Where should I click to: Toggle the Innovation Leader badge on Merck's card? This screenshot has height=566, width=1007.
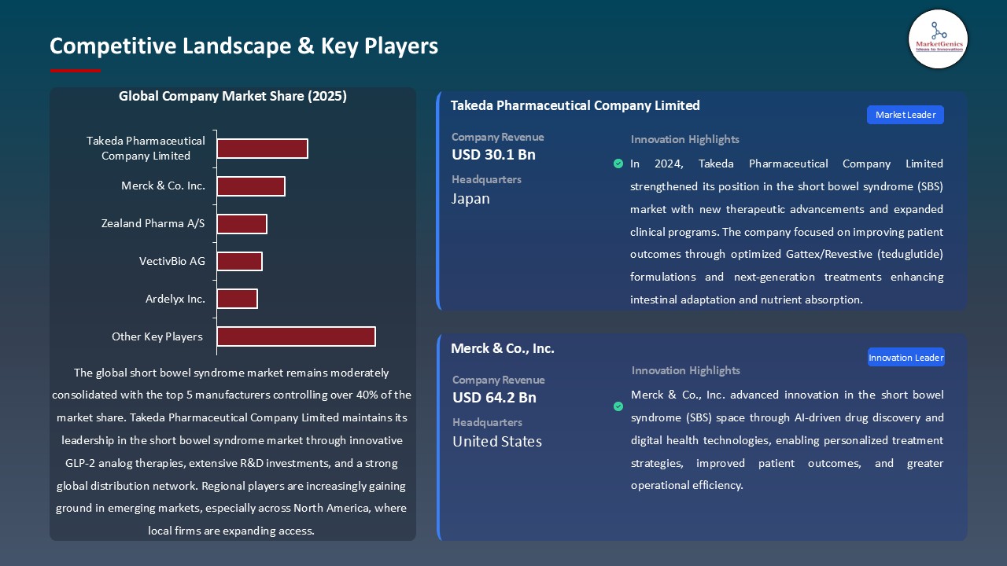point(906,357)
